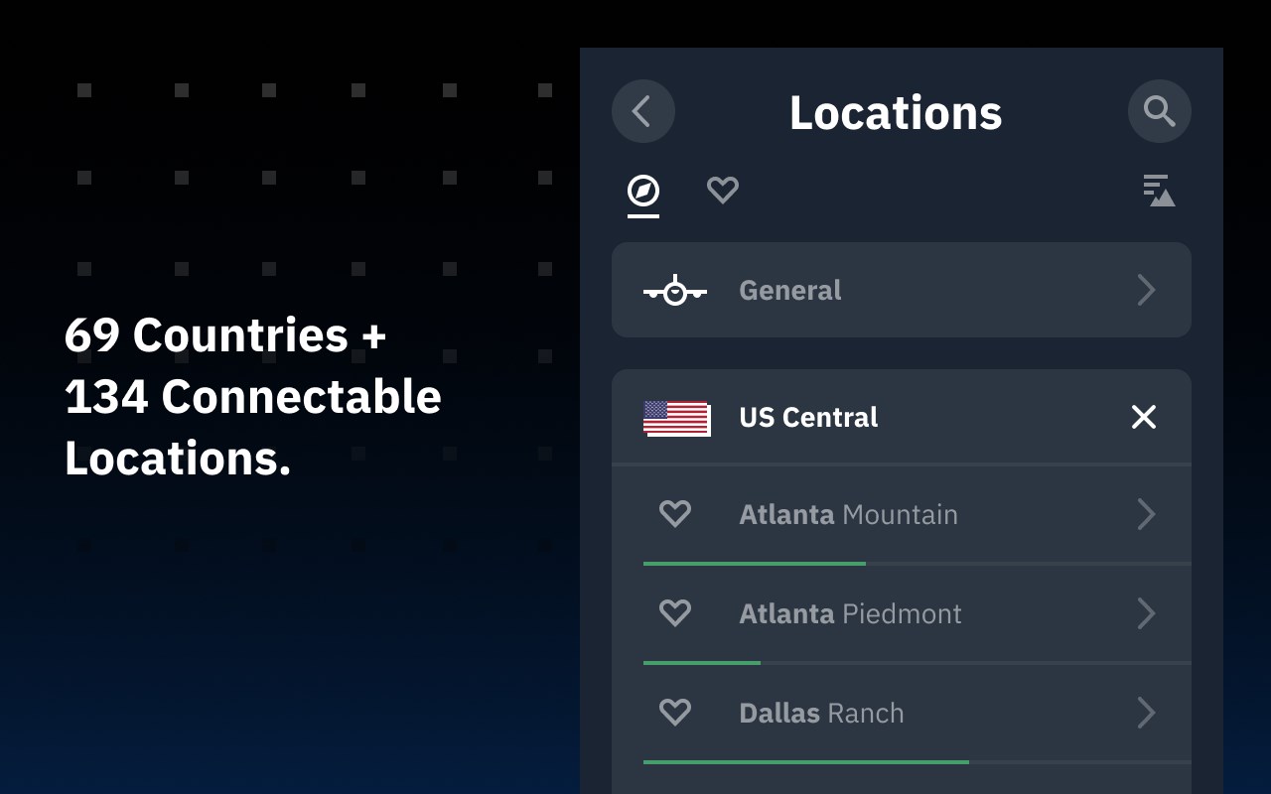Open the location search magnifier
The height and width of the screenshot is (794, 1271).
1160,111
